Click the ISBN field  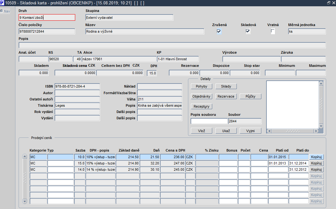(77, 86)
